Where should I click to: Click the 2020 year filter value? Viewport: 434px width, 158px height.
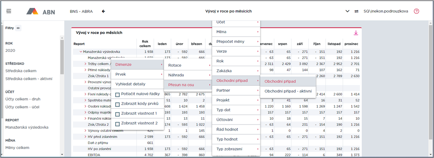[10, 51]
